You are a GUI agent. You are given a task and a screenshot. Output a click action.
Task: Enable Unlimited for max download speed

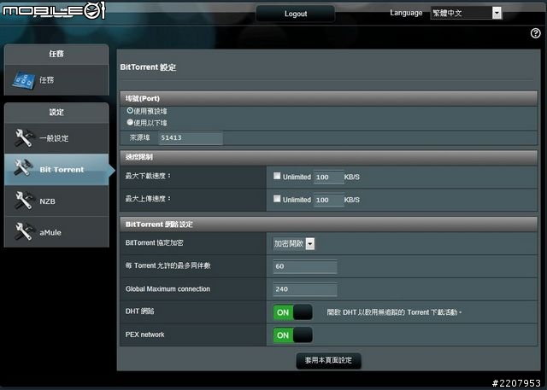coord(276,176)
